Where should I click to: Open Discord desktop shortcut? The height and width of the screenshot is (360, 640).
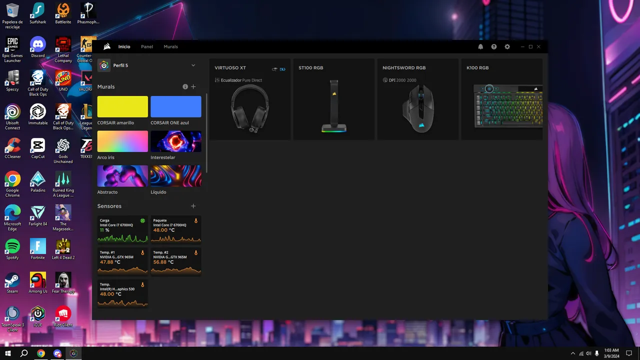[x=38, y=47]
